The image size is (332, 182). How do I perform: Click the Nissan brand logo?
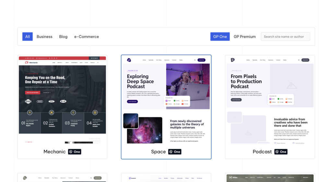coord(28,101)
